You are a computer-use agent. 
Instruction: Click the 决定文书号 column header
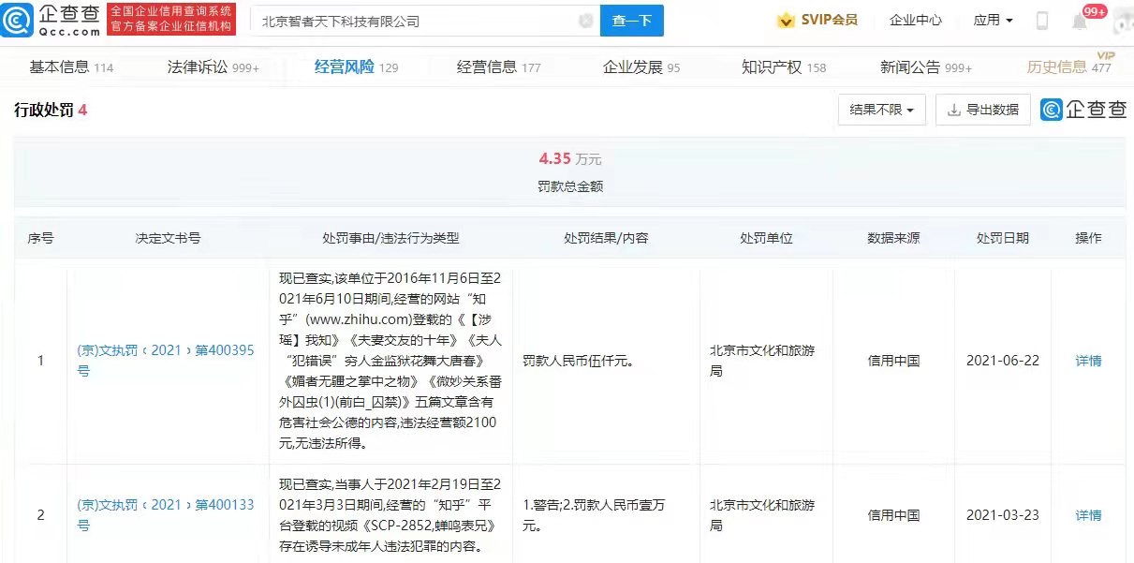(x=168, y=238)
